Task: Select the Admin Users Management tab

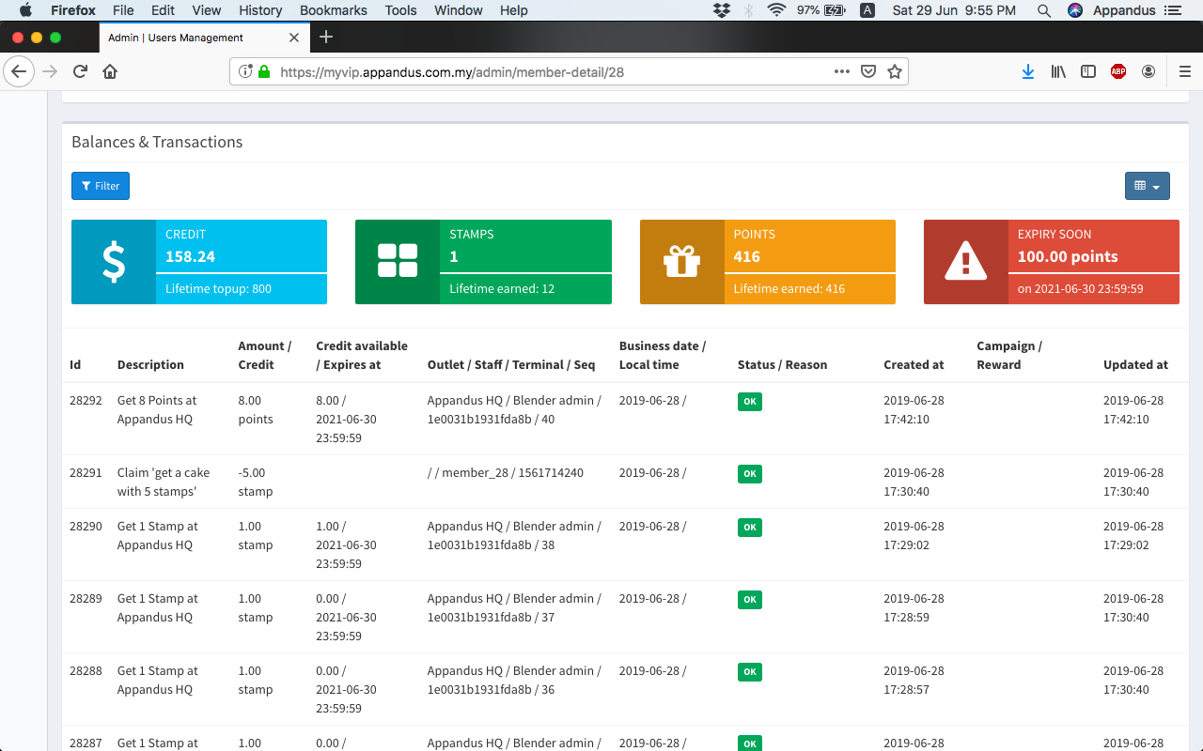Action: pyautogui.click(x=204, y=38)
